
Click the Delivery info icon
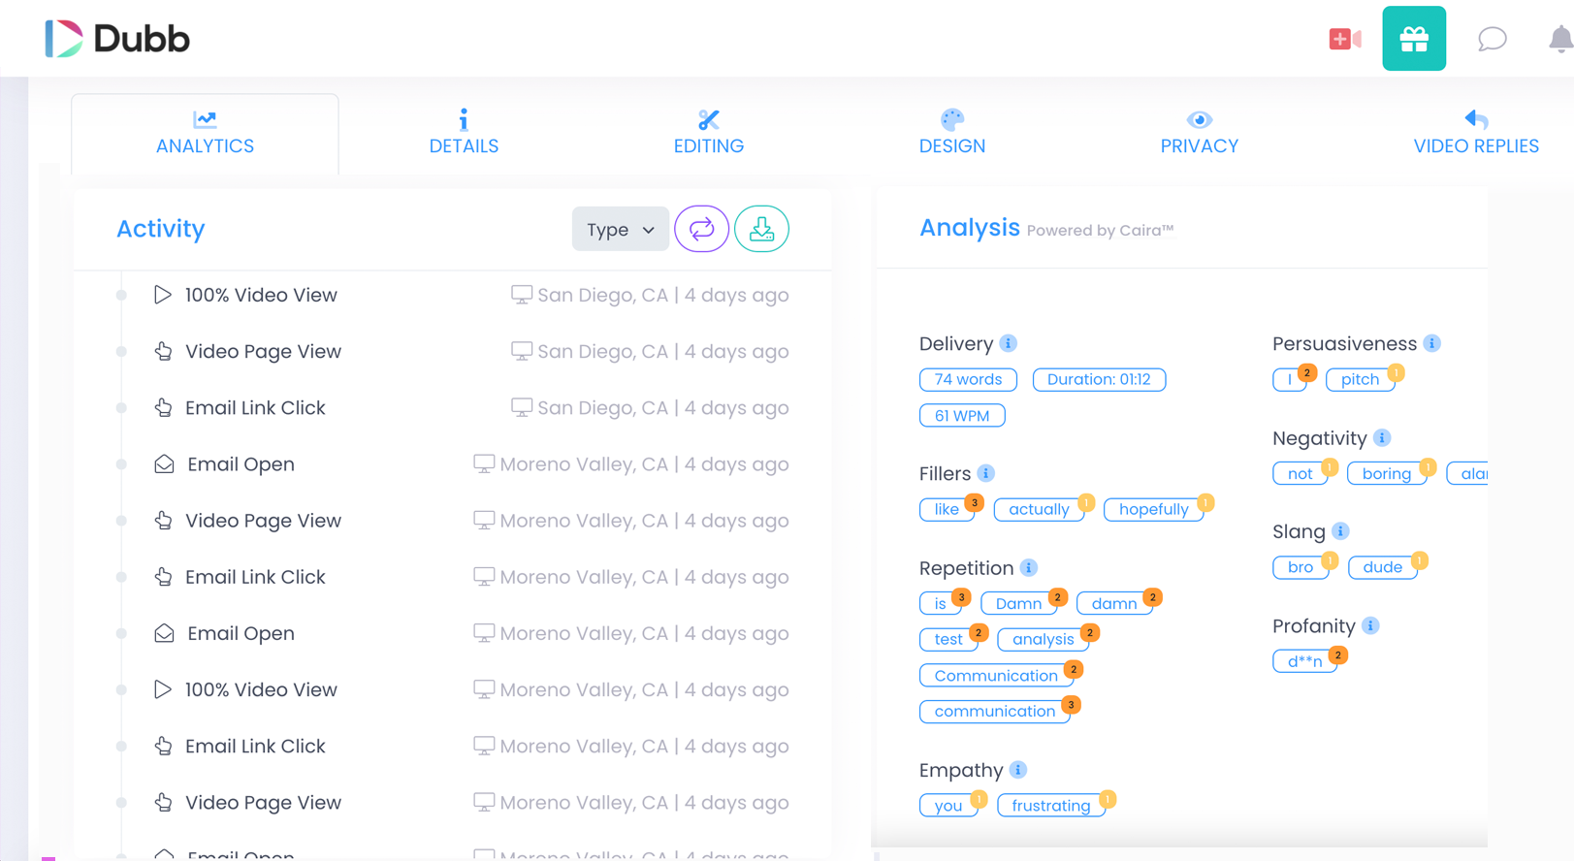pos(1007,343)
